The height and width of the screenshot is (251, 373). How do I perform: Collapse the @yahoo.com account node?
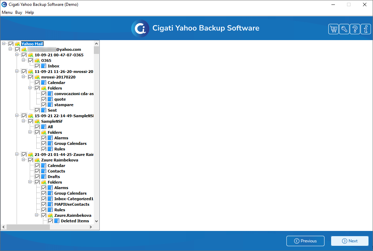coord(10,49)
